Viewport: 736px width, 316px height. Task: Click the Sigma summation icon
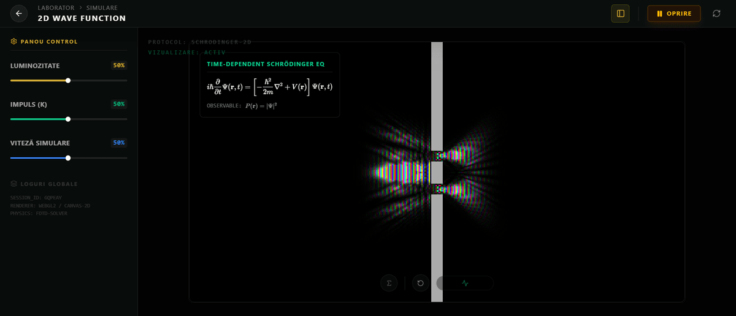(389, 283)
